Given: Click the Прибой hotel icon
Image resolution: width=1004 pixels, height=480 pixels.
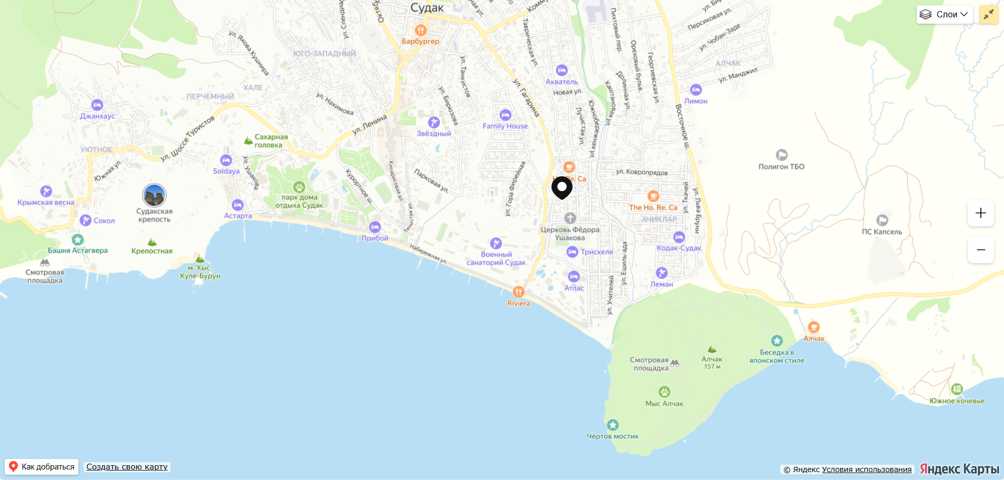Looking at the screenshot, I should coord(375,227).
